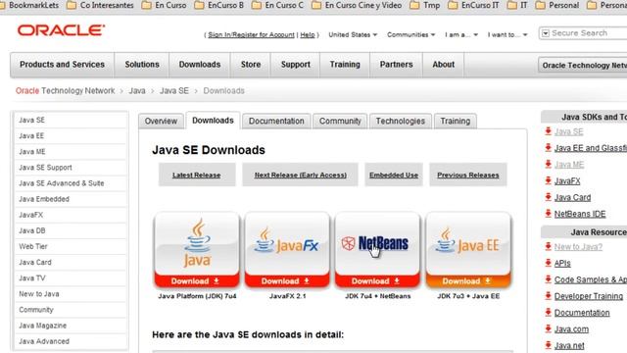Click download arrow icon beside JavaFX link
The width and height of the screenshot is (627, 353).
[549, 180]
